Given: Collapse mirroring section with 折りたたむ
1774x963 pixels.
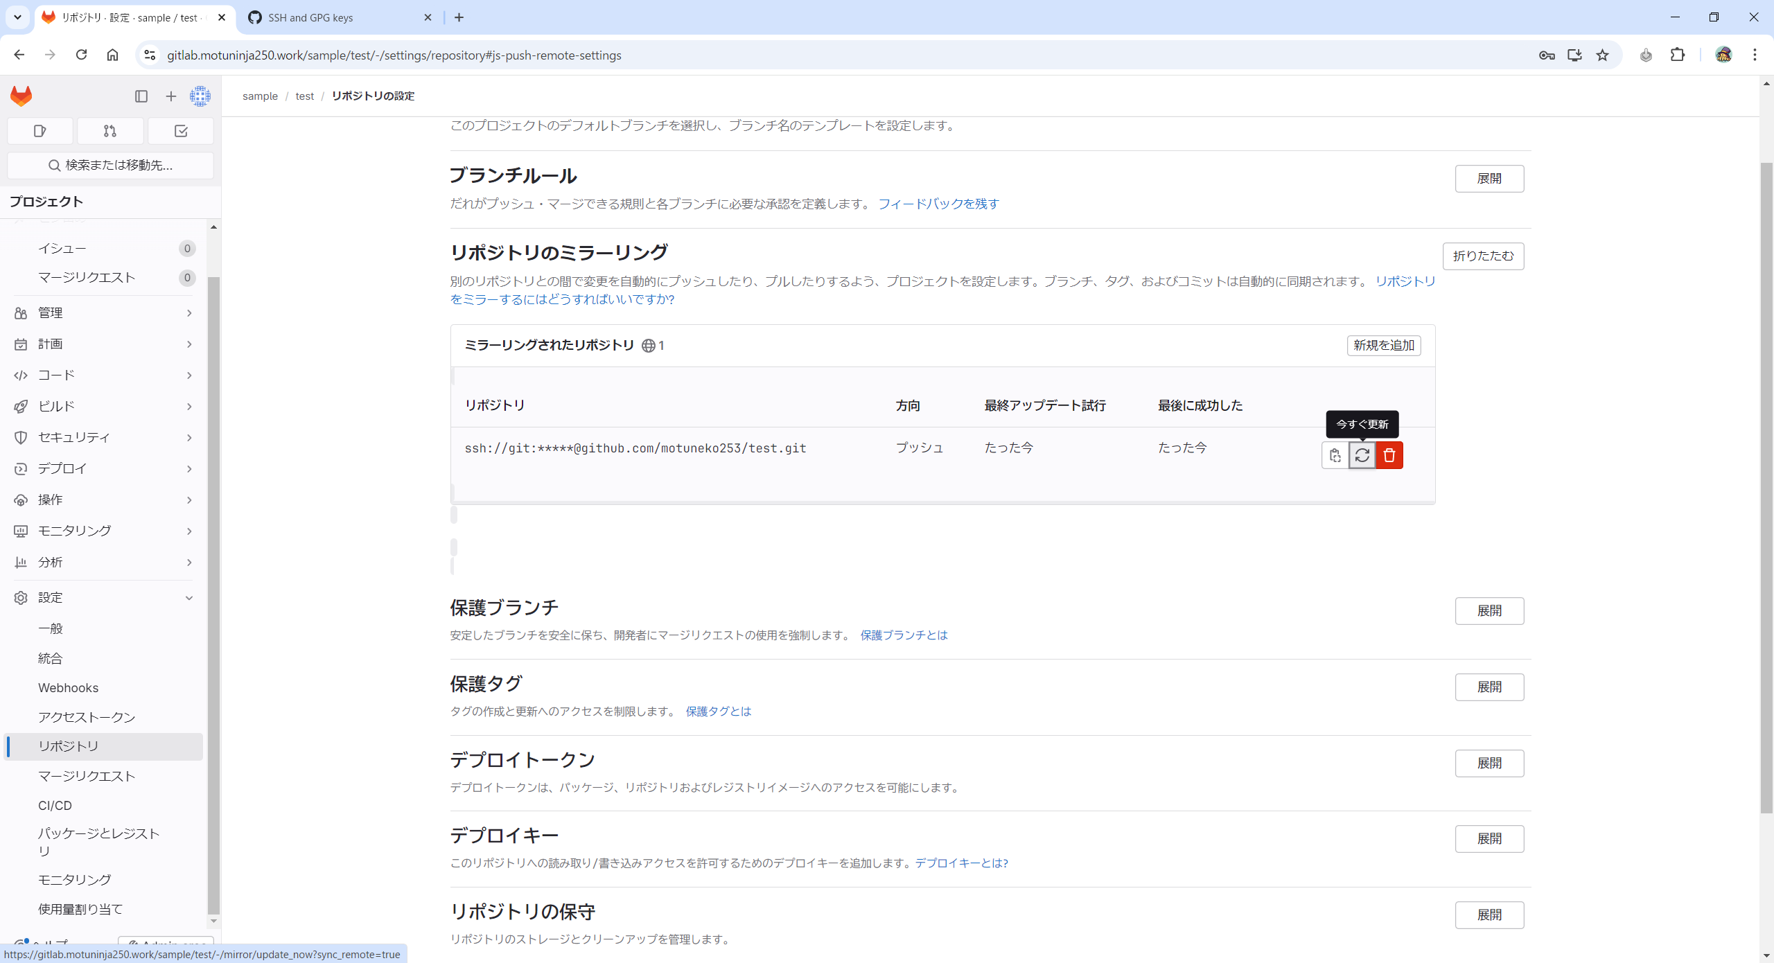Looking at the screenshot, I should pyautogui.click(x=1482, y=256).
